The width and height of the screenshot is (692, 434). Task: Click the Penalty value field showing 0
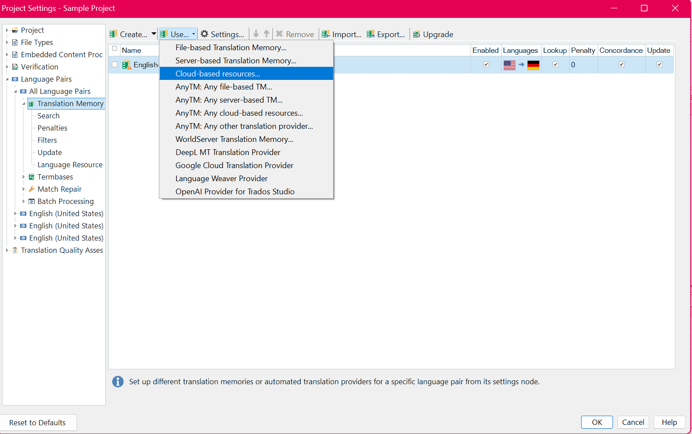(583, 65)
